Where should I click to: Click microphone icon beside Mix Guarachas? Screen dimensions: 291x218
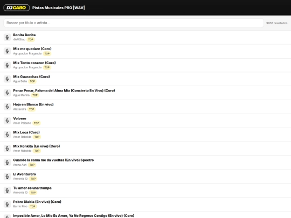coord(7,79)
